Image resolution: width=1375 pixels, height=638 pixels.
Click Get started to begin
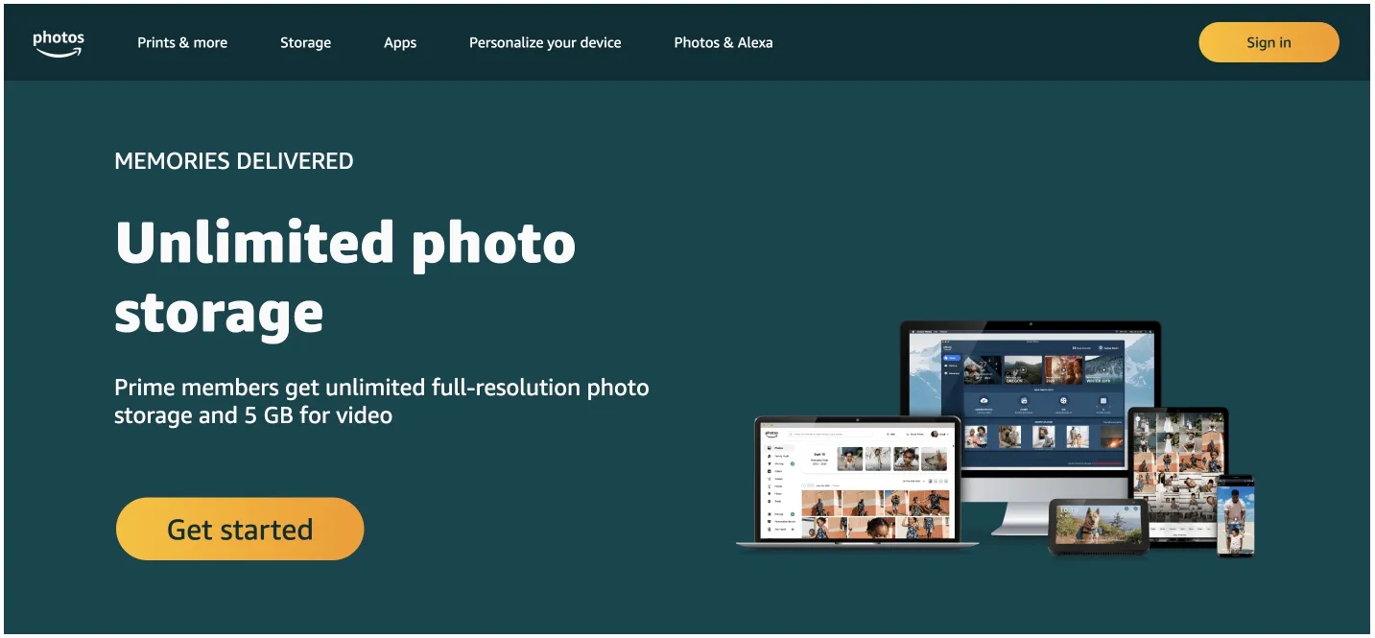[x=239, y=529]
